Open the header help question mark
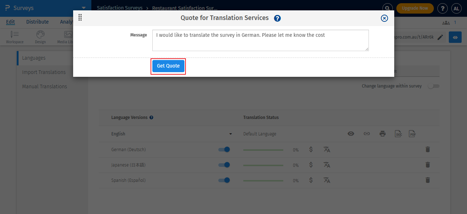This screenshot has height=214, width=467. [x=442, y=8]
